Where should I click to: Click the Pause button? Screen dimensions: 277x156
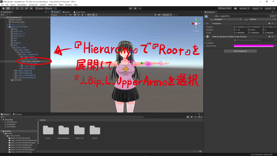[x=135, y=8]
